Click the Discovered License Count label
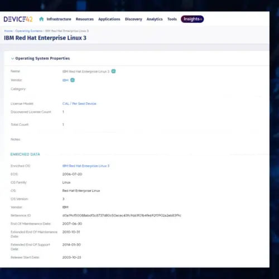279x279 pixels. tap(31, 112)
